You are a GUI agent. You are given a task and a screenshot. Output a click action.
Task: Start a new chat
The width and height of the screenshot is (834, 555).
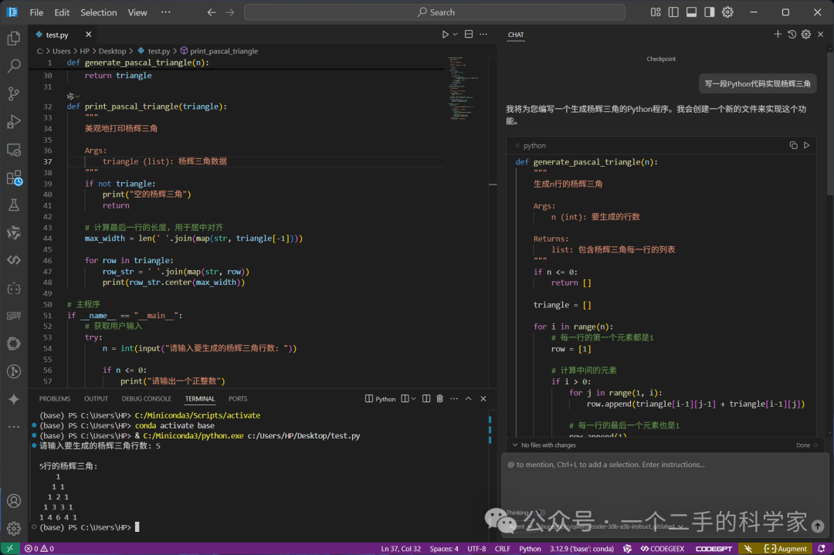[778, 34]
